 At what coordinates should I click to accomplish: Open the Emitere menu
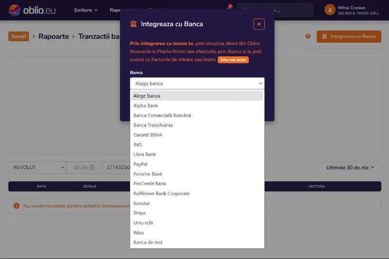tap(86, 10)
